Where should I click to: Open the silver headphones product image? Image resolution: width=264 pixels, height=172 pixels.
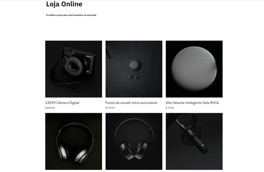pyautogui.click(x=74, y=141)
